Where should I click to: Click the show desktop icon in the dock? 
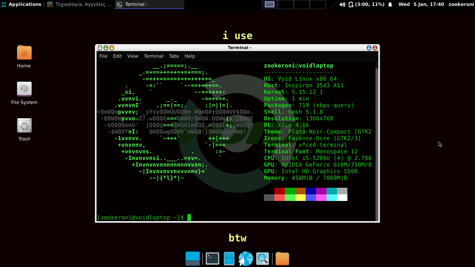click(x=193, y=258)
